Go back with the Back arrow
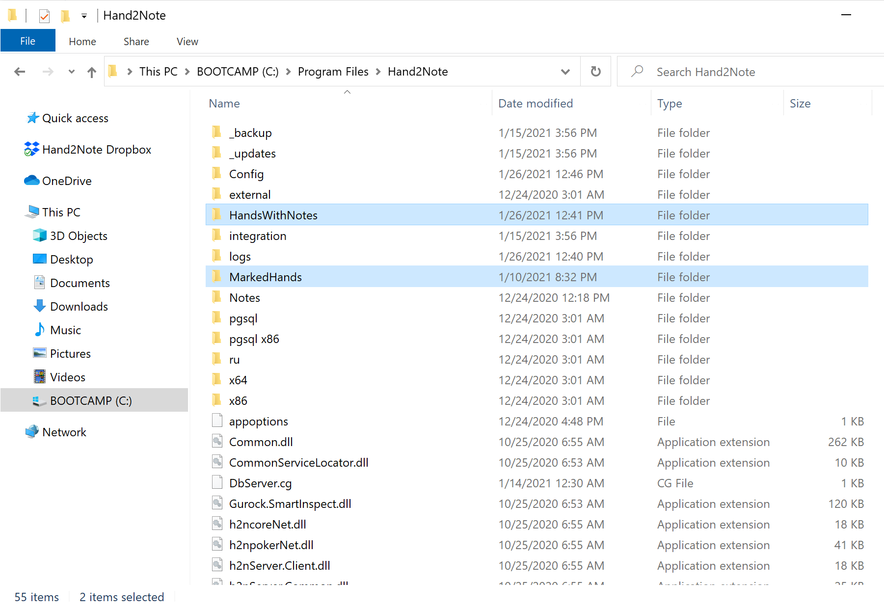This screenshot has height=608, width=884. pyautogui.click(x=20, y=72)
